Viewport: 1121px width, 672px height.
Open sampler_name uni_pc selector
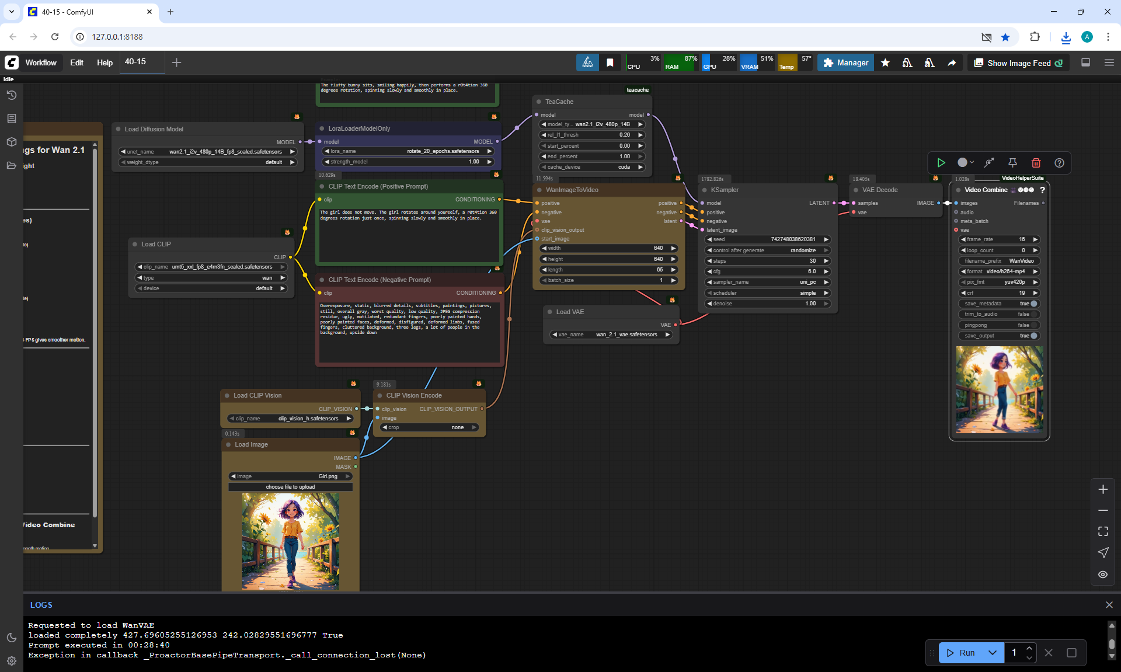(768, 282)
